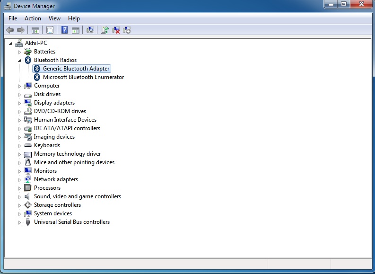Image resolution: width=375 pixels, height=274 pixels.
Task: Click the Batteries category icon
Action: point(28,52)
